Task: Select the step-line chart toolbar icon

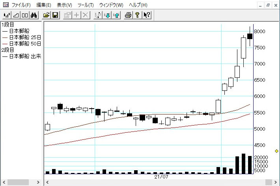Action: [x=16, y=15]
